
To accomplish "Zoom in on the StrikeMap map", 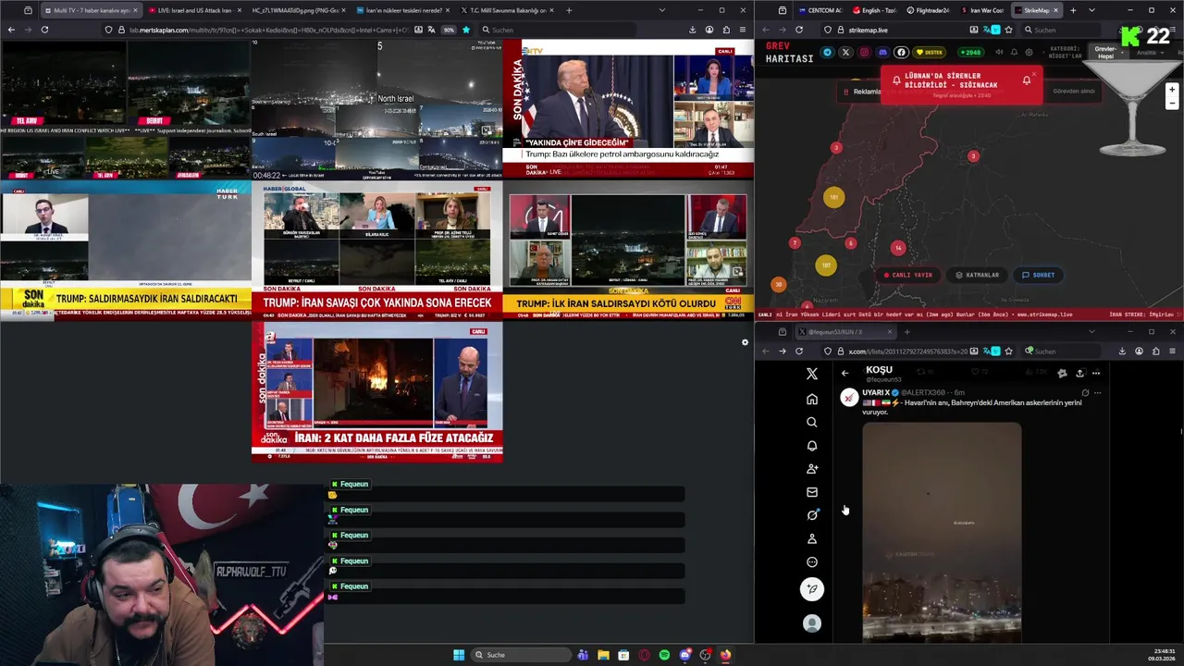I will click(1172, 90).
